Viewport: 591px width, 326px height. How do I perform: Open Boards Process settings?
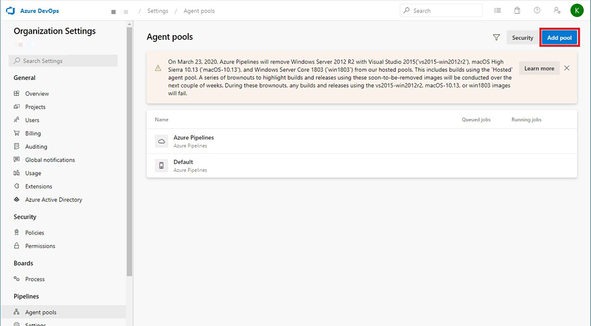[35, 279]
